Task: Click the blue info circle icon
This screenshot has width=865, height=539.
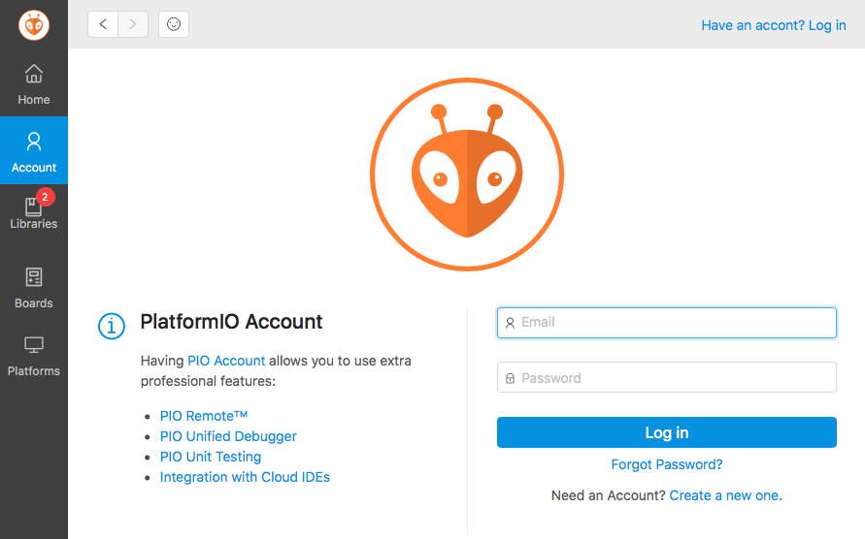Action: coord(112,326)
